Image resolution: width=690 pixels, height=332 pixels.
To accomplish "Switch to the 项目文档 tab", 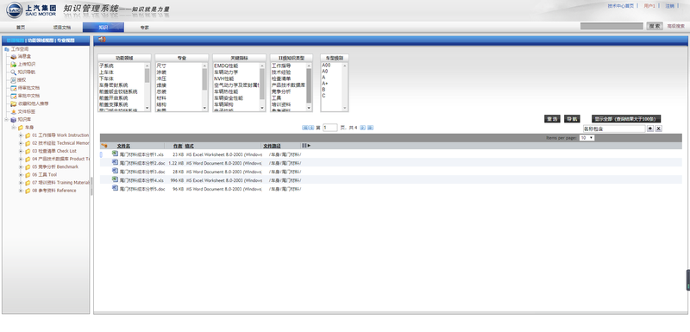I will (x=62, y=28).
